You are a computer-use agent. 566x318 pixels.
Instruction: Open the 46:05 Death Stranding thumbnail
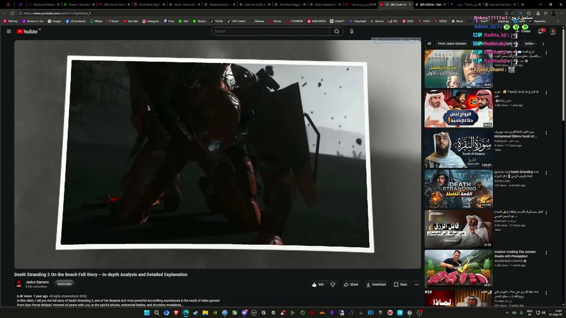[x=459, y=69]
